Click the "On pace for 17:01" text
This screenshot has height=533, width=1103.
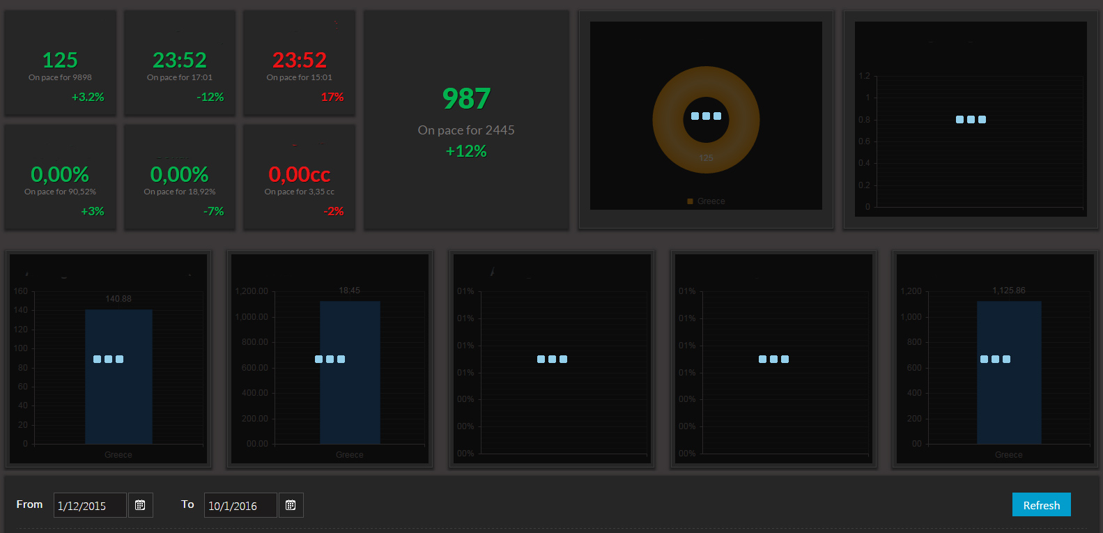180,77
